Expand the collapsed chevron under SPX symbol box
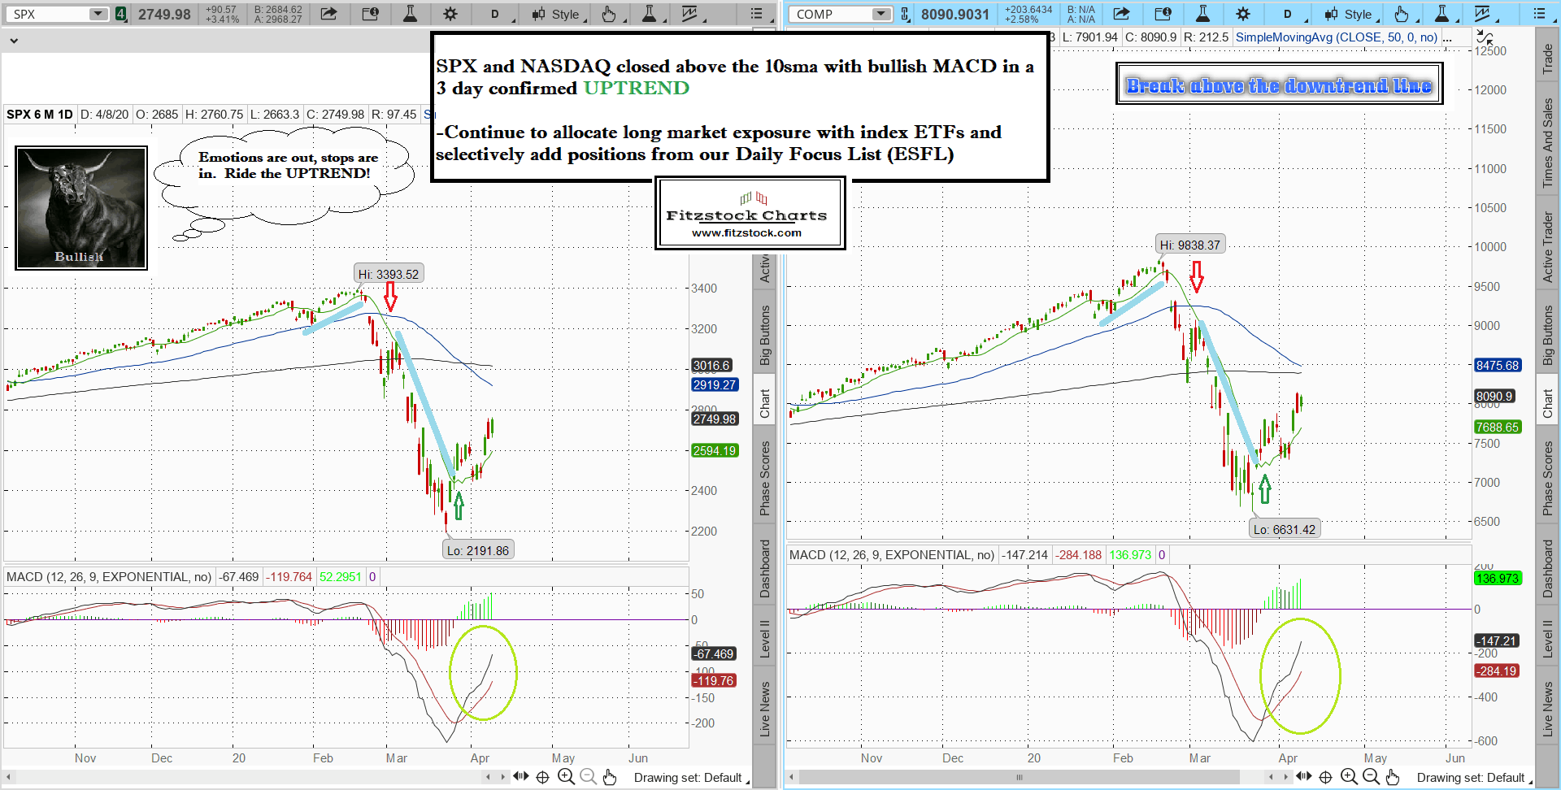The height and width of the screenshot is (790, 1561). (14, 40)
